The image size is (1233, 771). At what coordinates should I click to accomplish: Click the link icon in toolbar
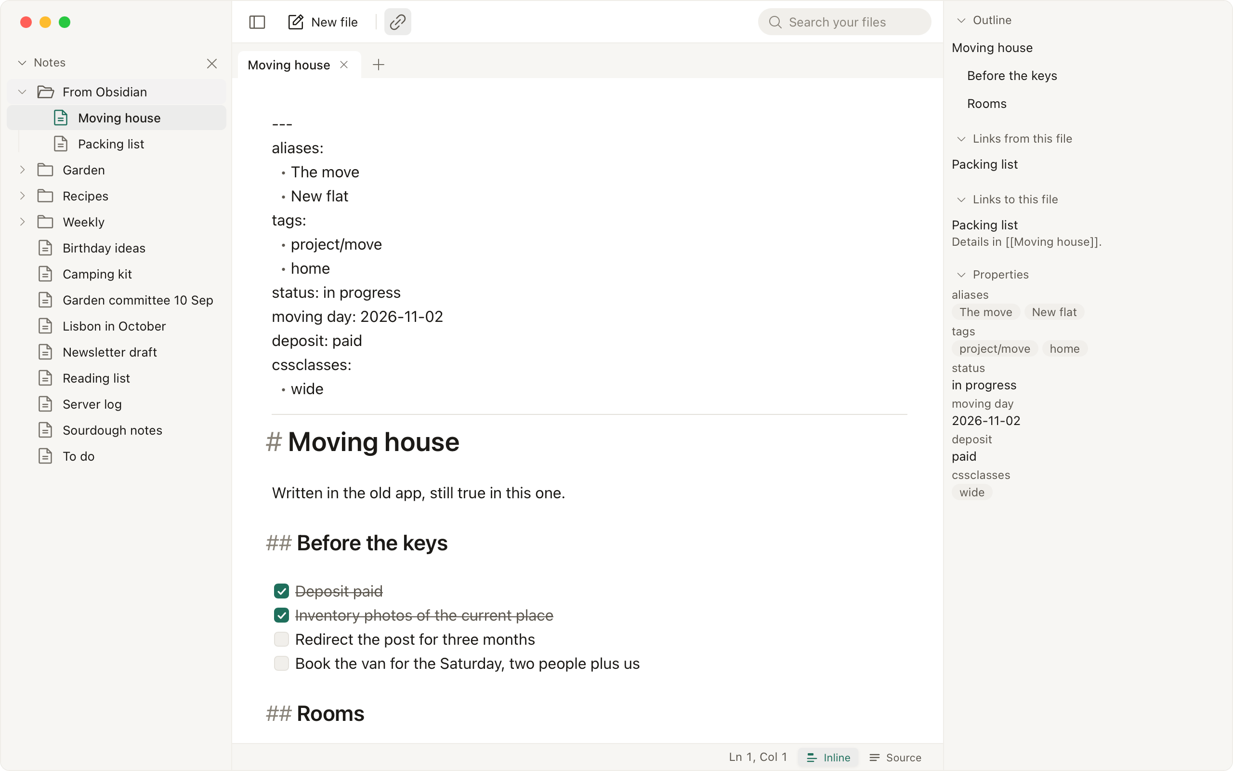[397, 22]
